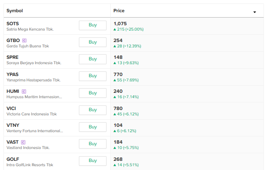The image size is (267, 170).
Task: Open the Price column sort dropdown arrow
Action: point(254,12)
